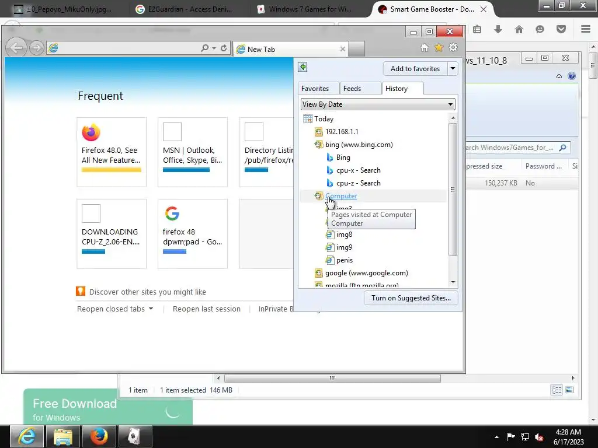Click the Password column header

pos(544,166)
